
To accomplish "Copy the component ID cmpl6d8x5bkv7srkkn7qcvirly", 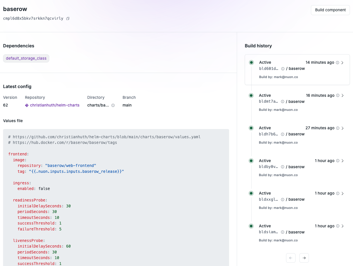I will 68,18.
